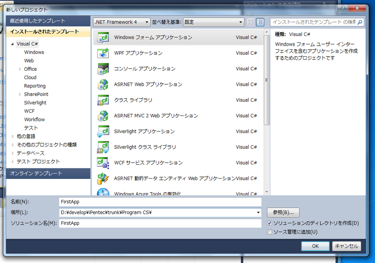Expand the SharePoint tree node
375x263 pixels.
click(x=20, y=95)
